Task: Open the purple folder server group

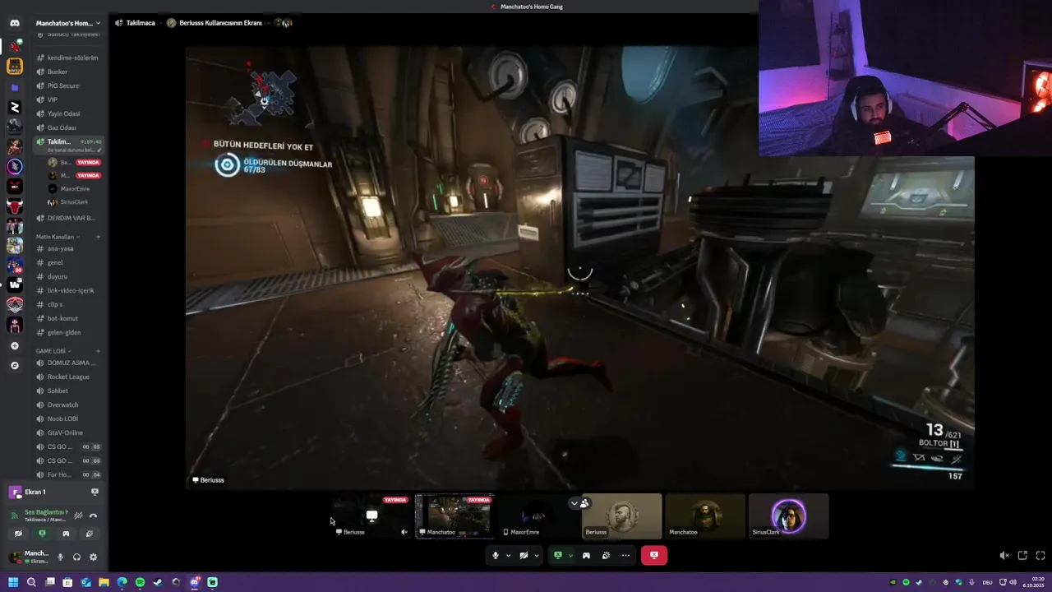Action: click(15, 87)
